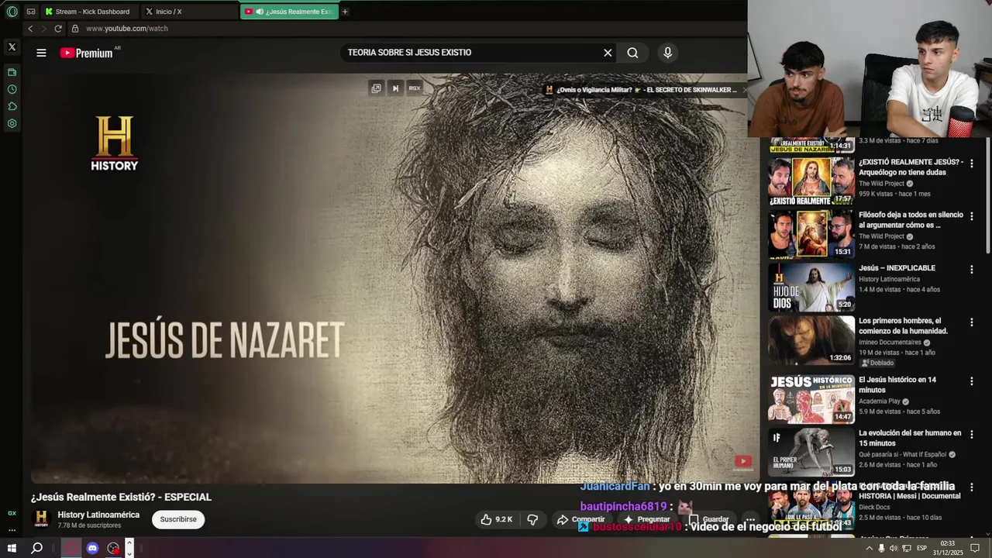The image size is (992, 558).
Task: Open options for La evolución del ser humano
Action: [971, 434]
